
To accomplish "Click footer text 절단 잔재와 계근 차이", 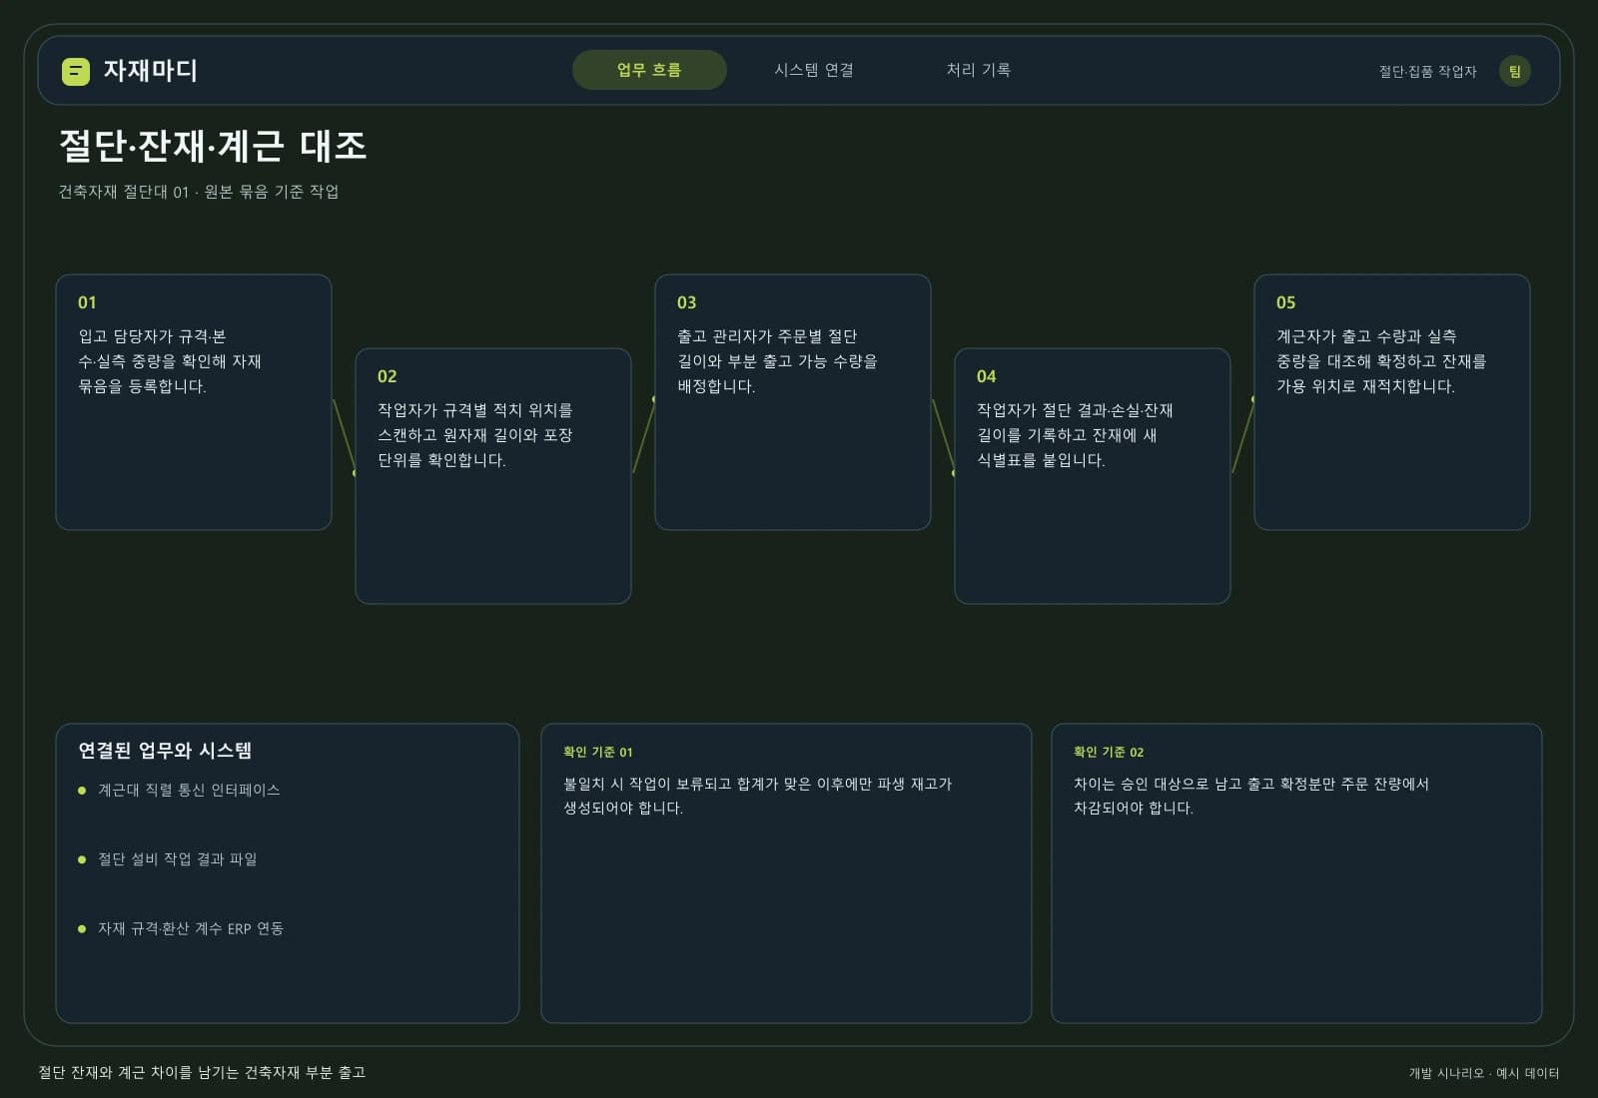I will click(202, 1072).
